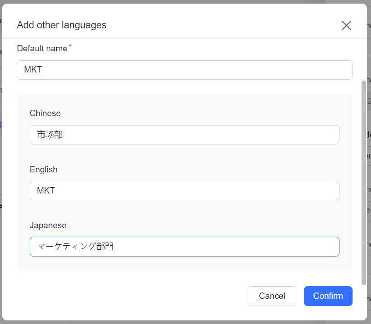Click the English translation field
This screenshot has height=324, width=371.
click(x=185, y=190)
